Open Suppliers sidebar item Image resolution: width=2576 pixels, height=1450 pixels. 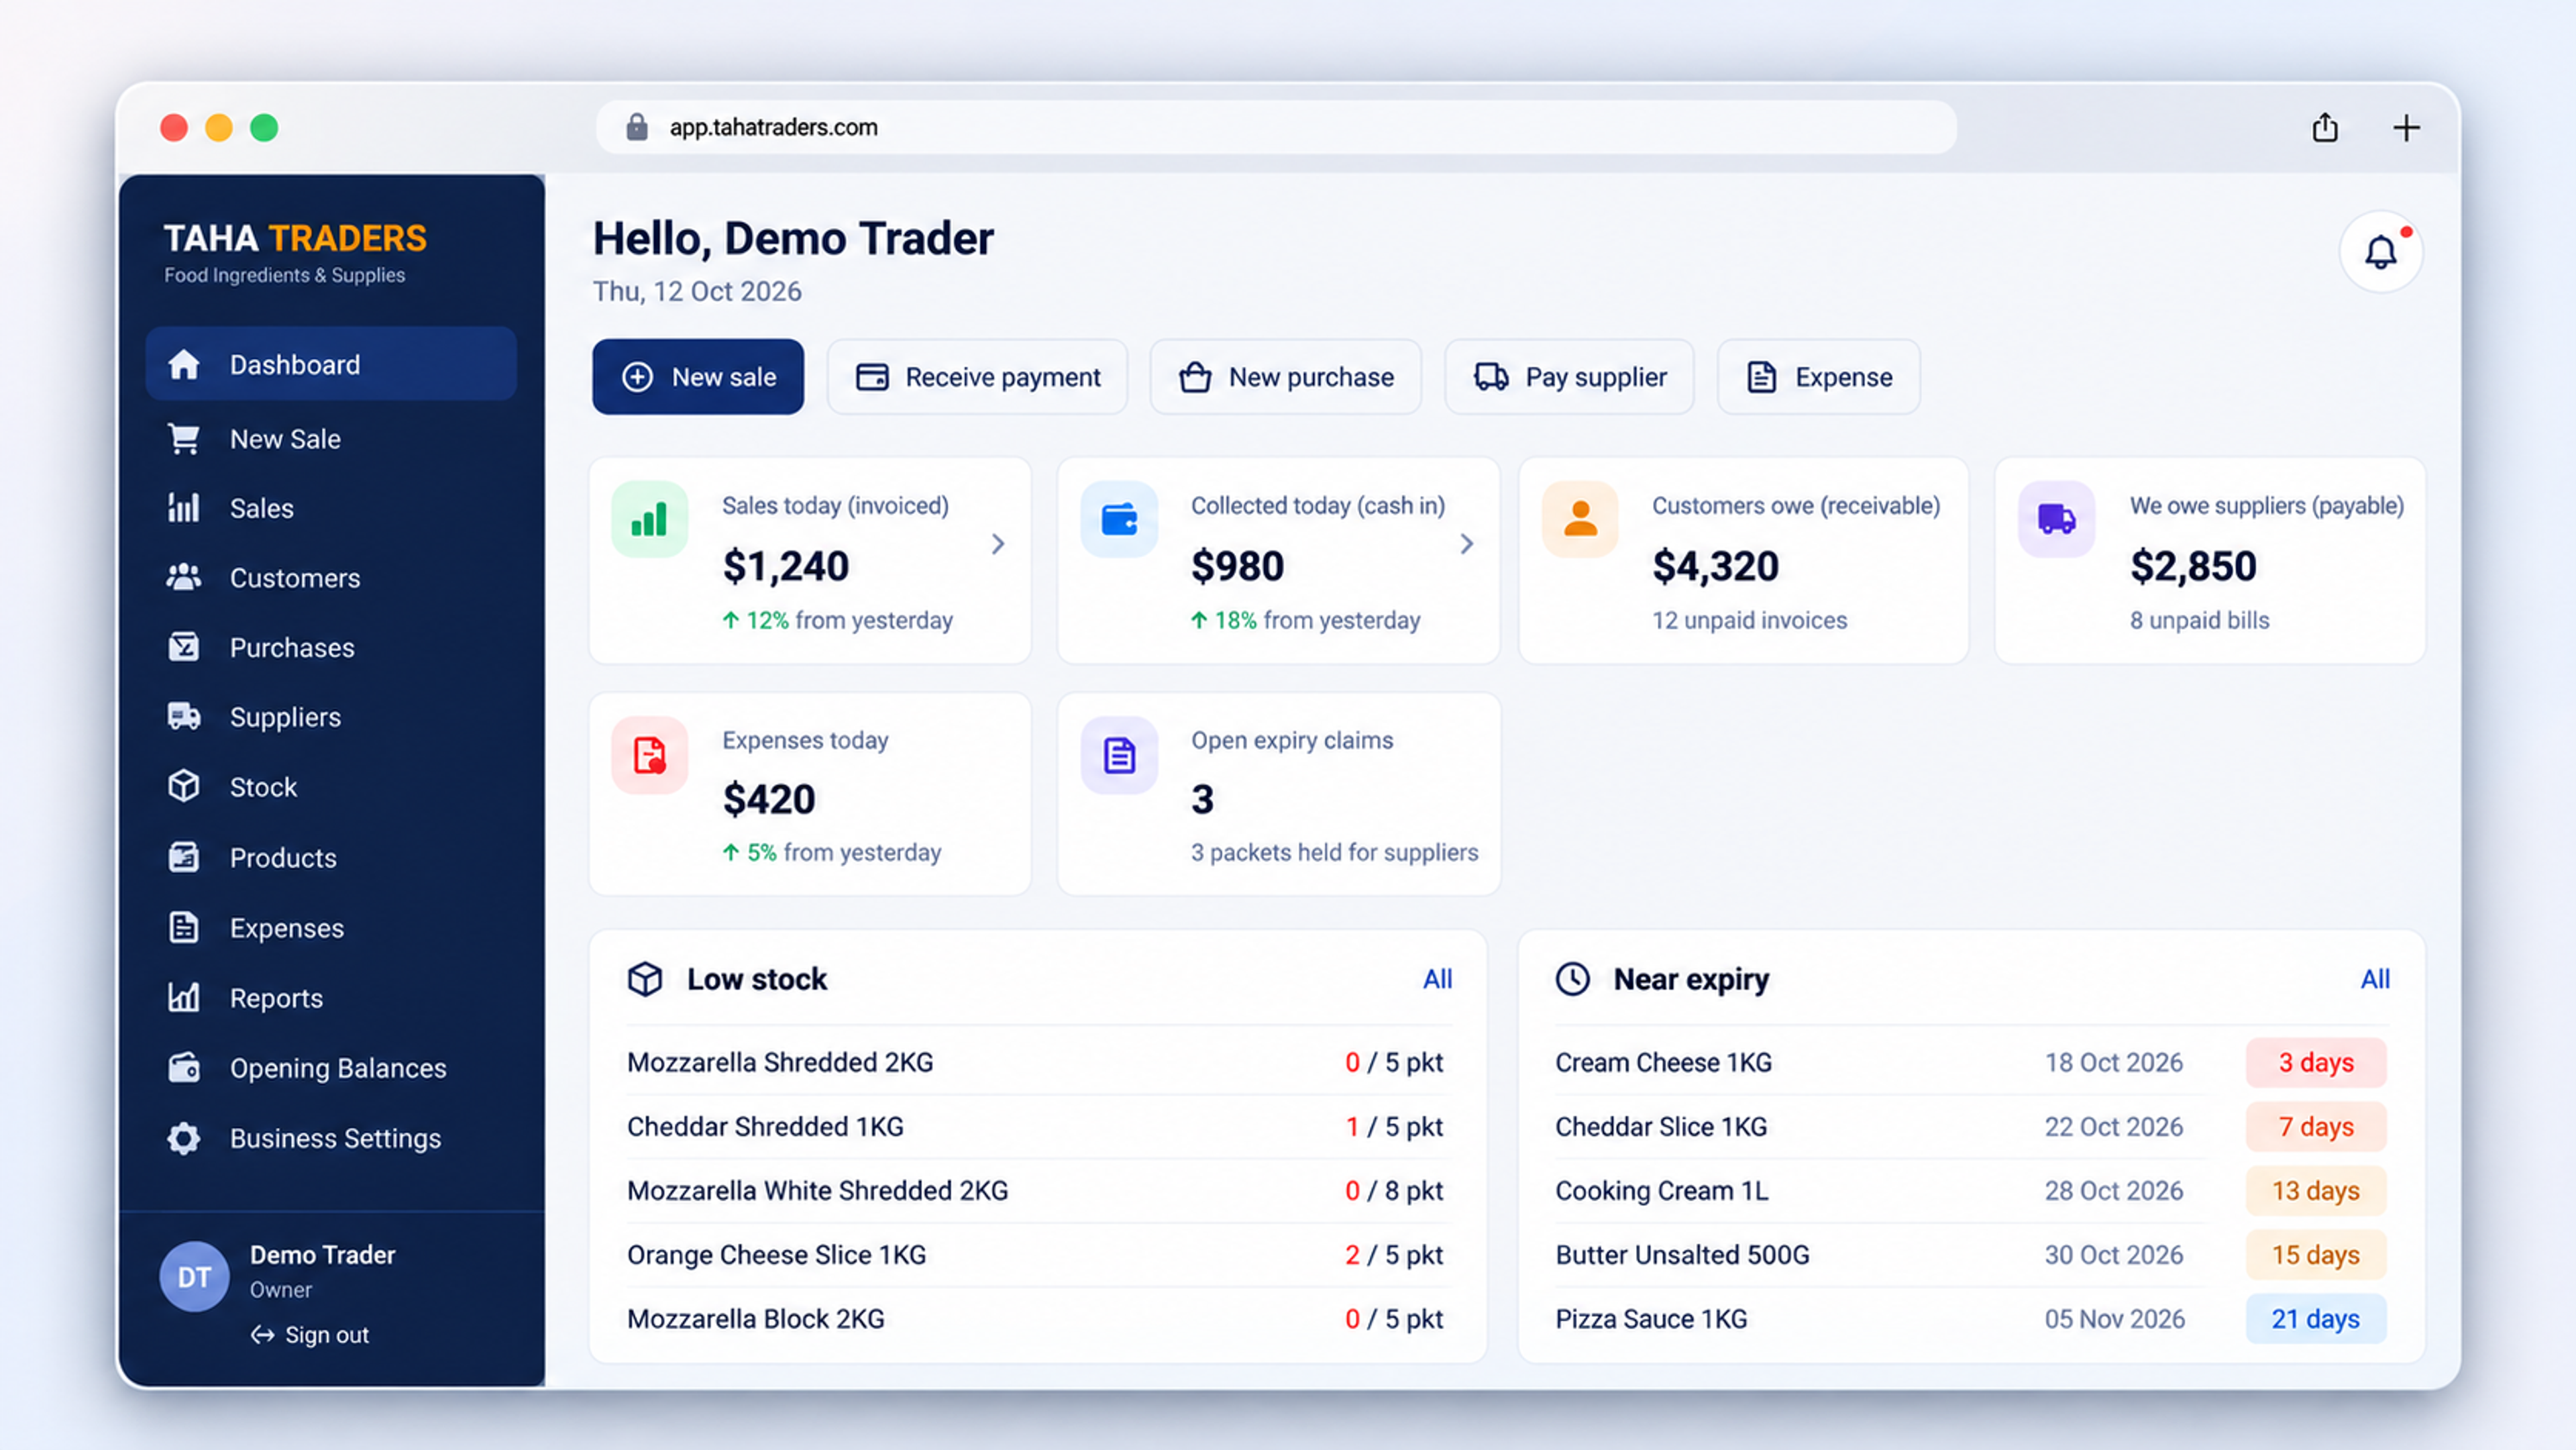pos(331,717)
